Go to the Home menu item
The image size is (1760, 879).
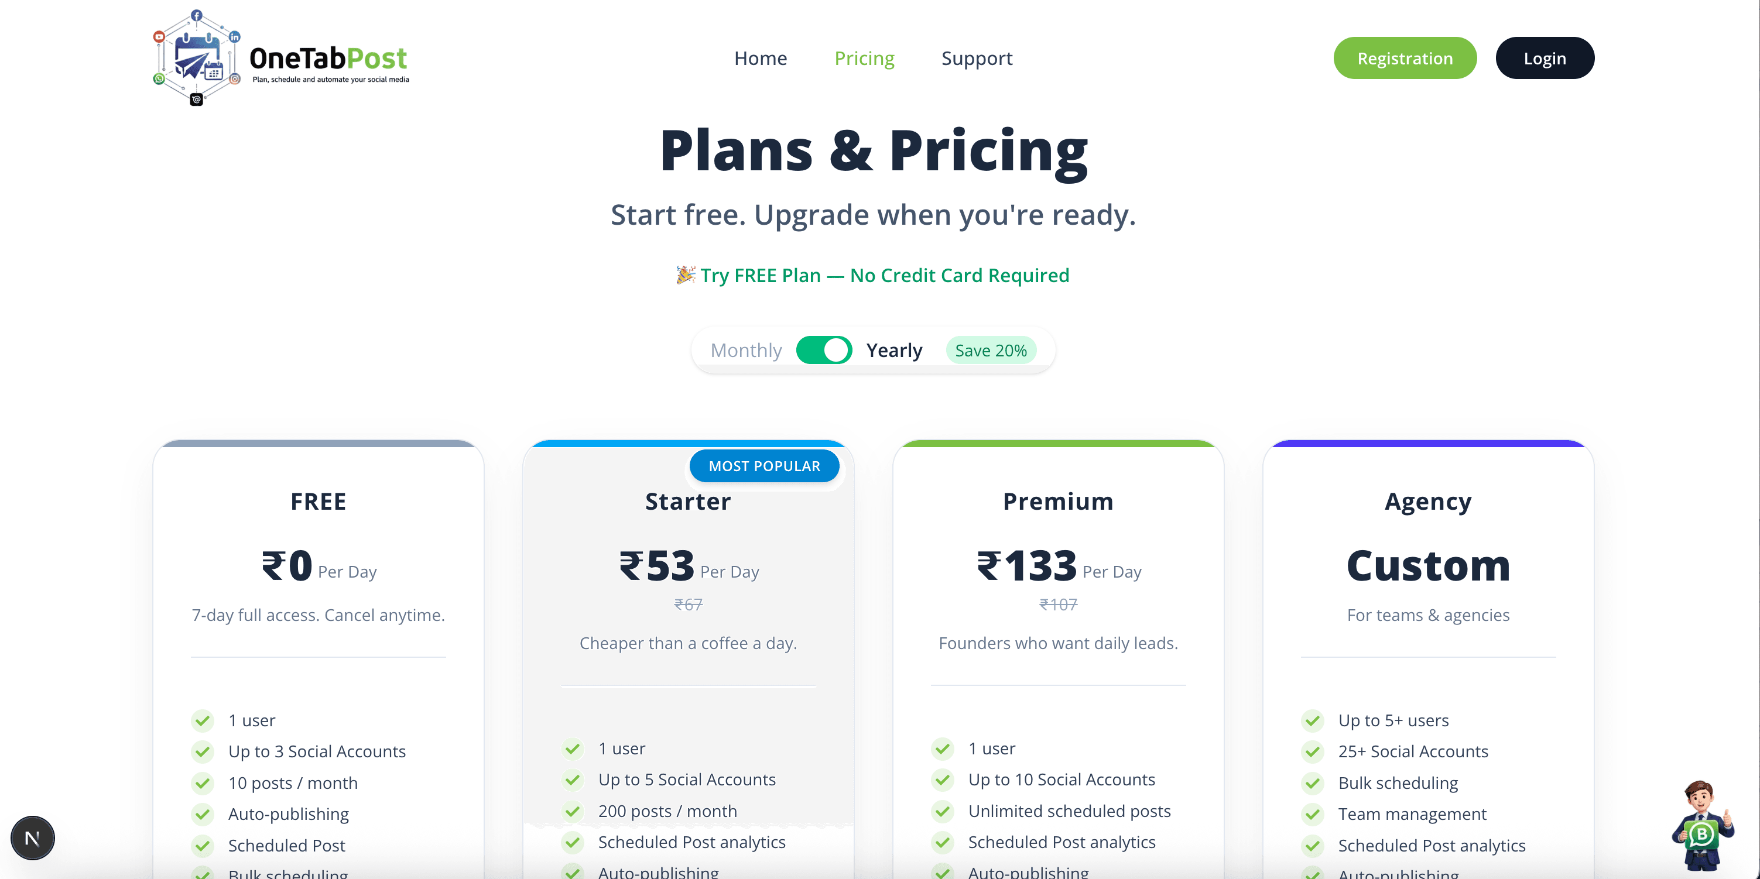[761, 58]
